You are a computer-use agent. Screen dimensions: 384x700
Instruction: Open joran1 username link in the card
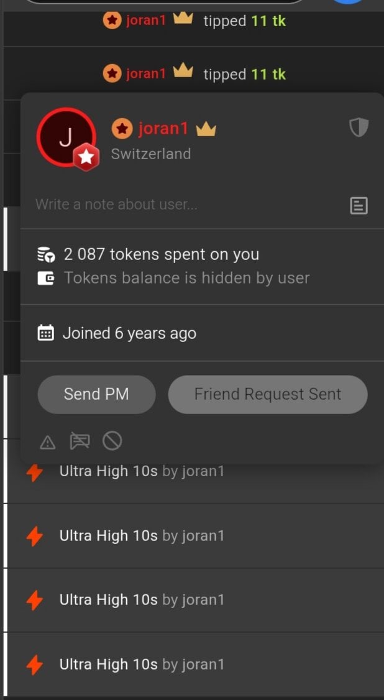click(x=163, y=129)
